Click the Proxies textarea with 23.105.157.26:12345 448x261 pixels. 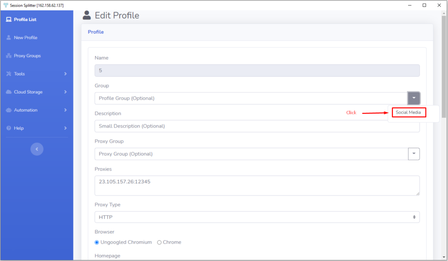pyautogui.click(x=257, y=185)
